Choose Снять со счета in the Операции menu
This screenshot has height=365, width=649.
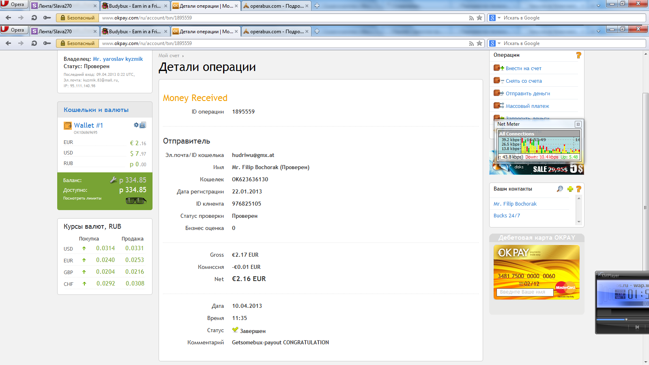523,81
